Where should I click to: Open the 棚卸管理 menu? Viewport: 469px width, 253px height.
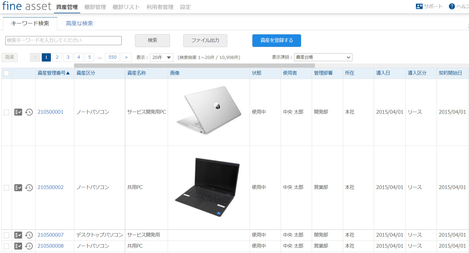[95, 7]
